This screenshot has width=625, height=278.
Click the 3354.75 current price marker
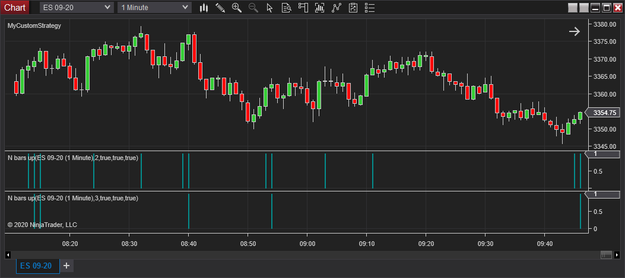[602, 113]
